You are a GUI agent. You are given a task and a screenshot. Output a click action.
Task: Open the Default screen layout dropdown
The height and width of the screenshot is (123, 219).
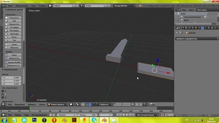[63, 6]
